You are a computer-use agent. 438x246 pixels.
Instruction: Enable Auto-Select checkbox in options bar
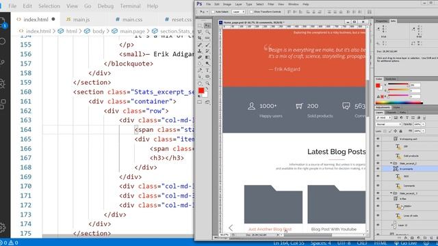click(213, 12)
